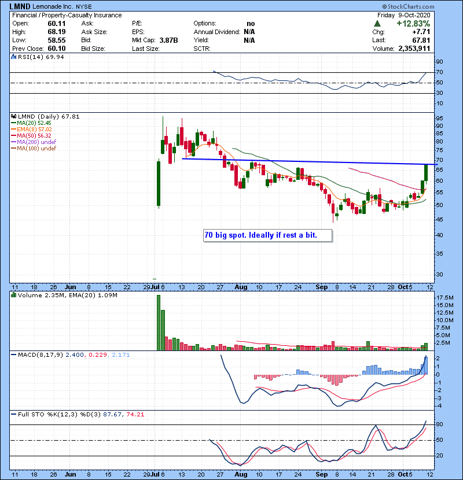Click the '70 big spot' annotation box
The image size is (463, 480).
click(267, 235)
